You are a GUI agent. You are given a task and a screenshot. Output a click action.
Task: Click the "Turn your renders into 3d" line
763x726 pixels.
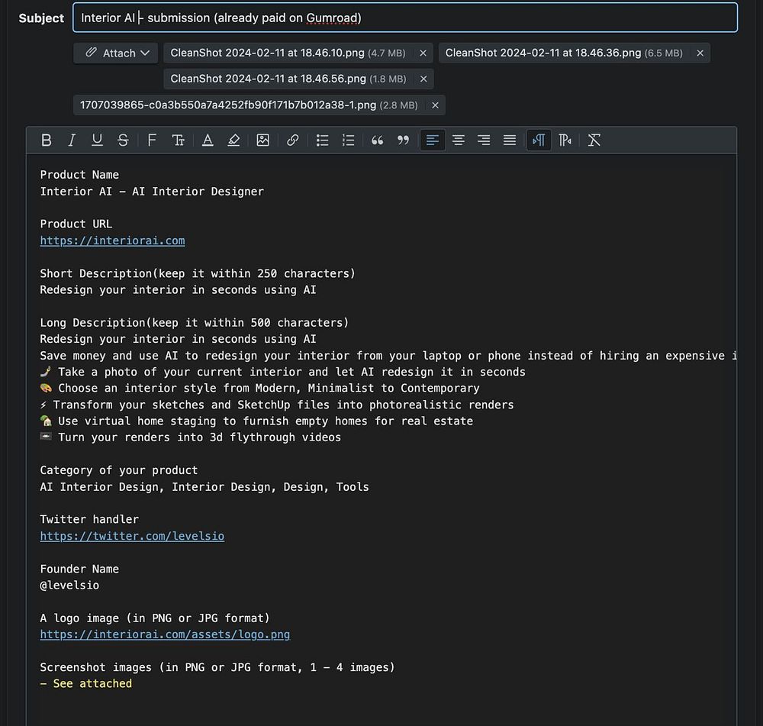click(190, 437)
